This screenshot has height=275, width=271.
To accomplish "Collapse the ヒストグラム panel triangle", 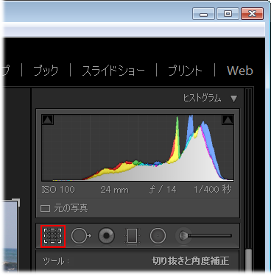I will click(x=233, y=99).
